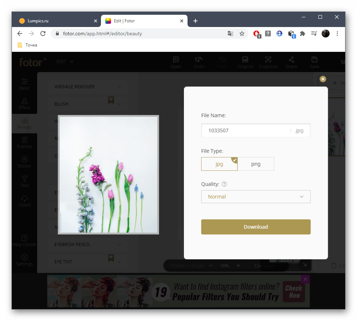Open the Quality dropdown set to Normal
357x321 pixels.
(256, 197)
